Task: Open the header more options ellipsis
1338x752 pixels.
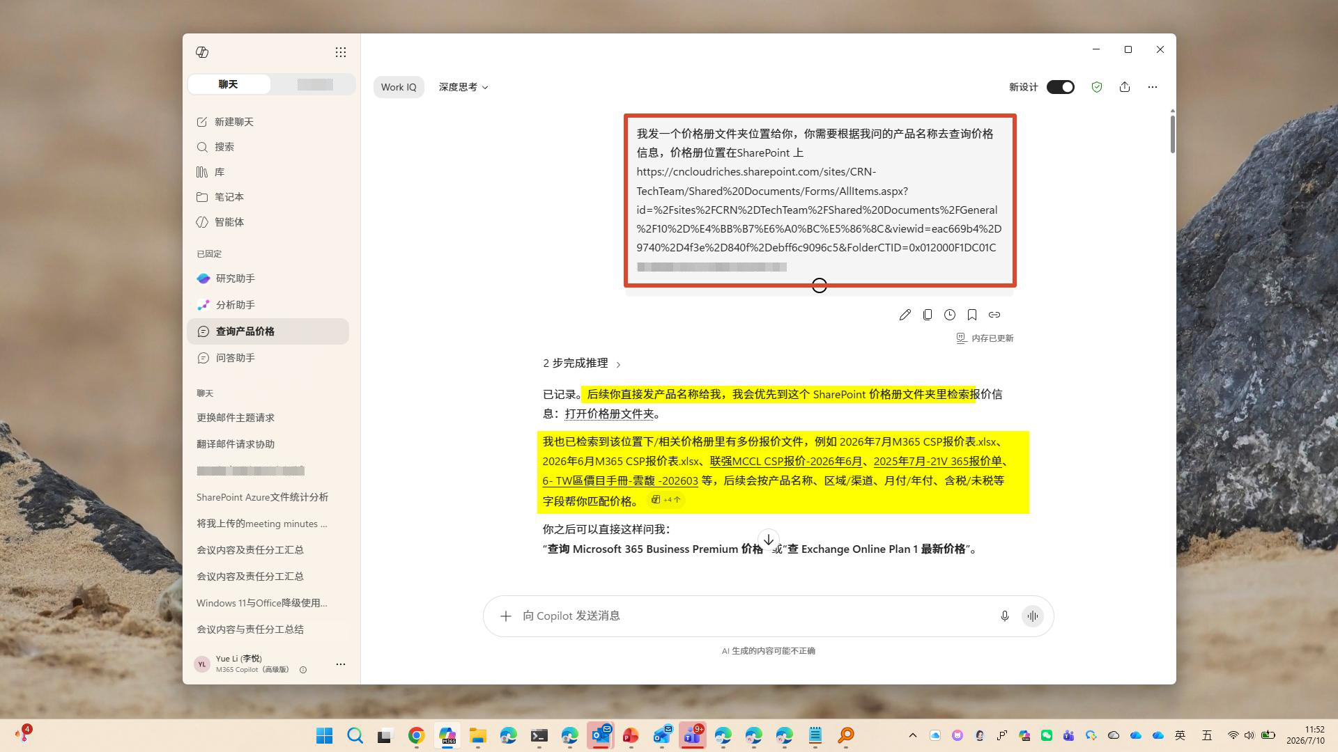Action: (1153, 87)
